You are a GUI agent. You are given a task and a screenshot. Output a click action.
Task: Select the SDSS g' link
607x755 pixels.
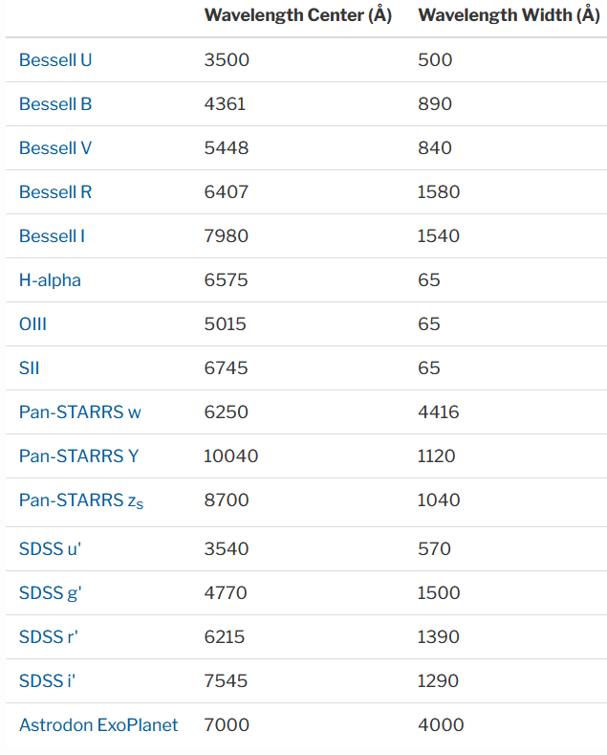(x=50, y=593)
